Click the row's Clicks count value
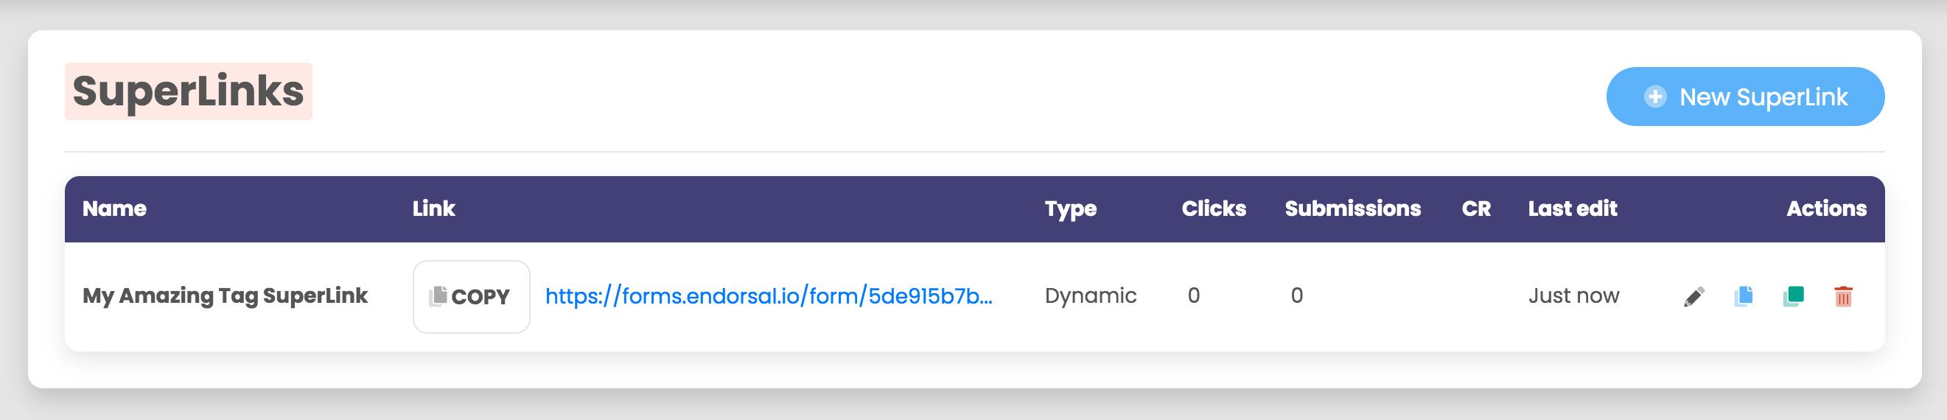 (x=1193, y=295)
